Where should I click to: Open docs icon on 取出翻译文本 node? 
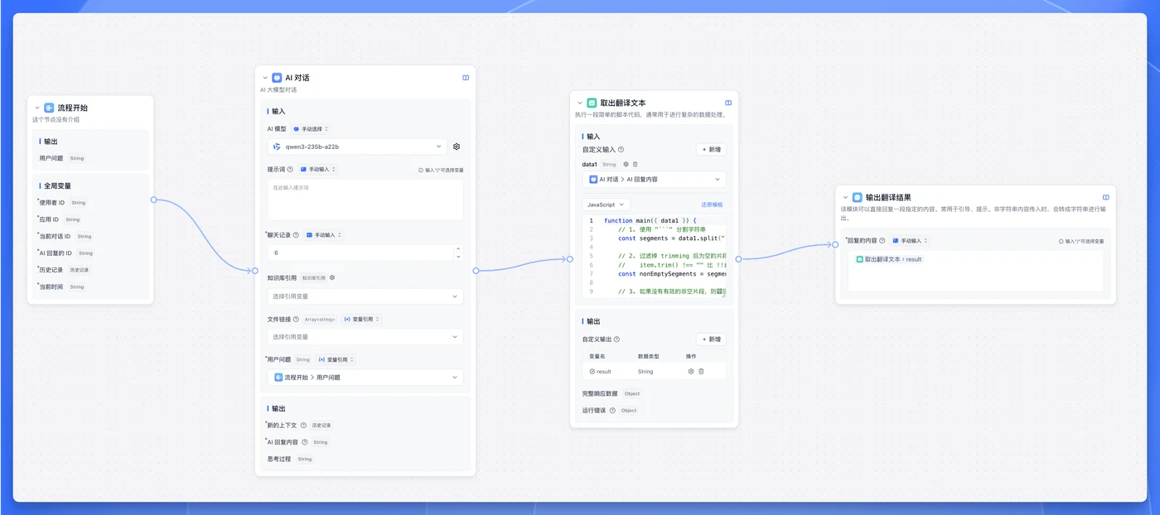pyautogui.click(x=728, y=103)
